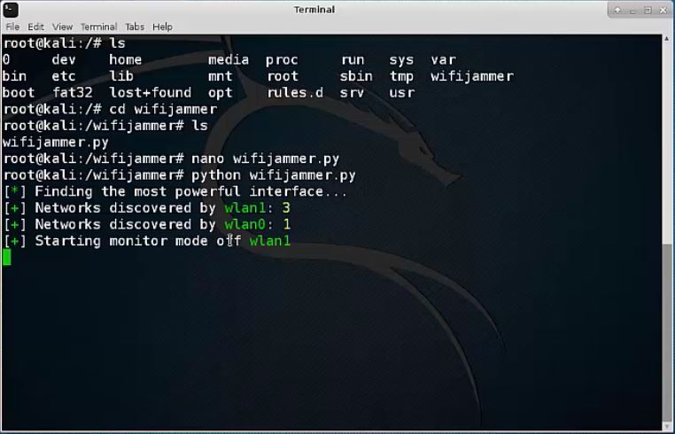Click the terminal icon in the title bar
675x434 pixels.
click(x=11, y=10)
